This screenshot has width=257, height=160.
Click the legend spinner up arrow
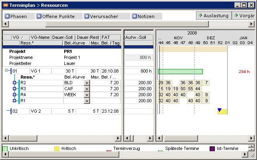[x=251, y=146]
